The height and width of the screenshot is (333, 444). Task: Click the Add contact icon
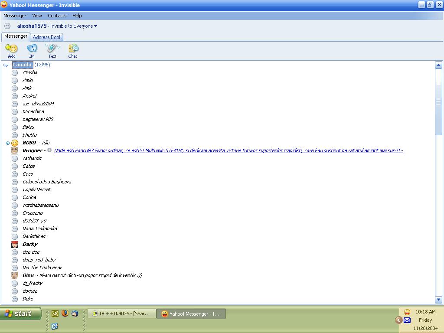click(11, 48)
